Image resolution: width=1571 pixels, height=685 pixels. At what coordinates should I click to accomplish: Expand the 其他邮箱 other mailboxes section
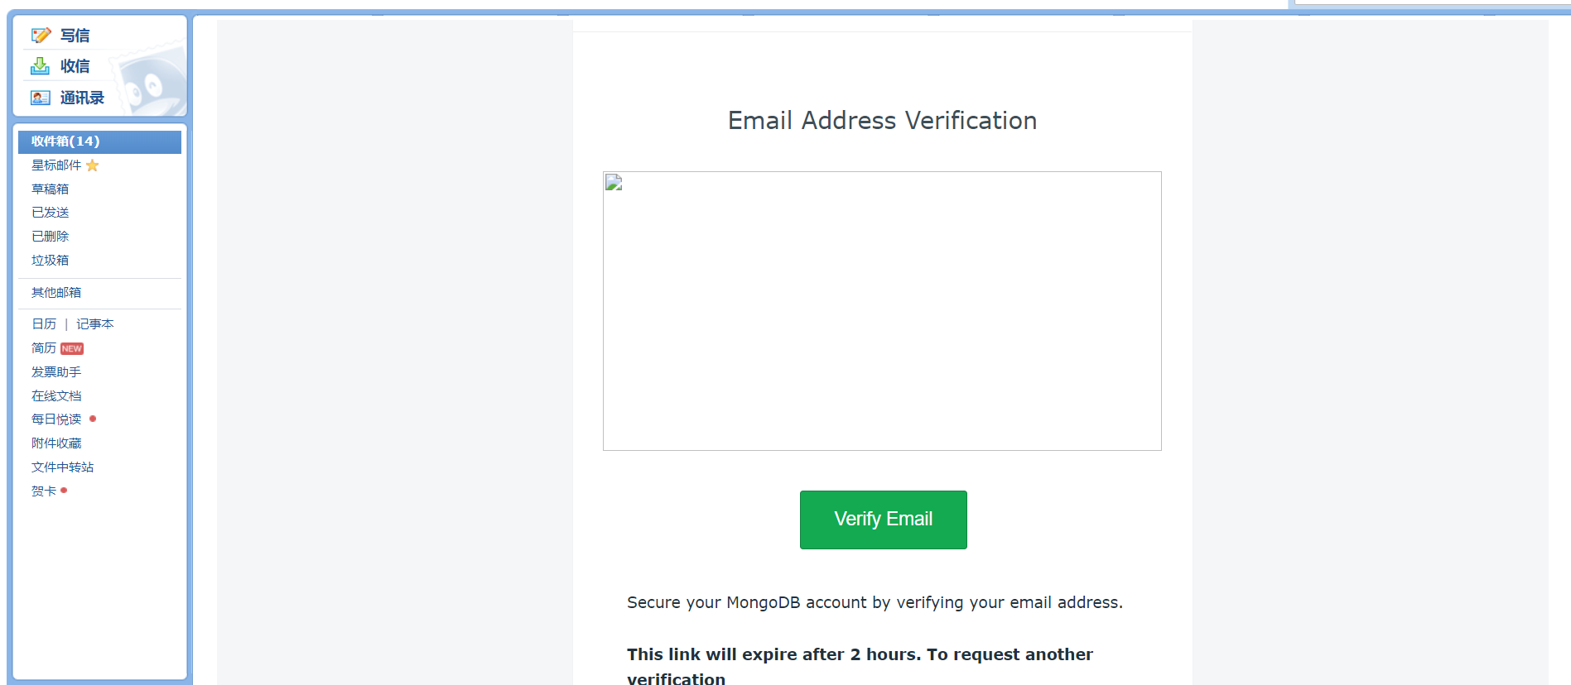[x=56, y=293]
